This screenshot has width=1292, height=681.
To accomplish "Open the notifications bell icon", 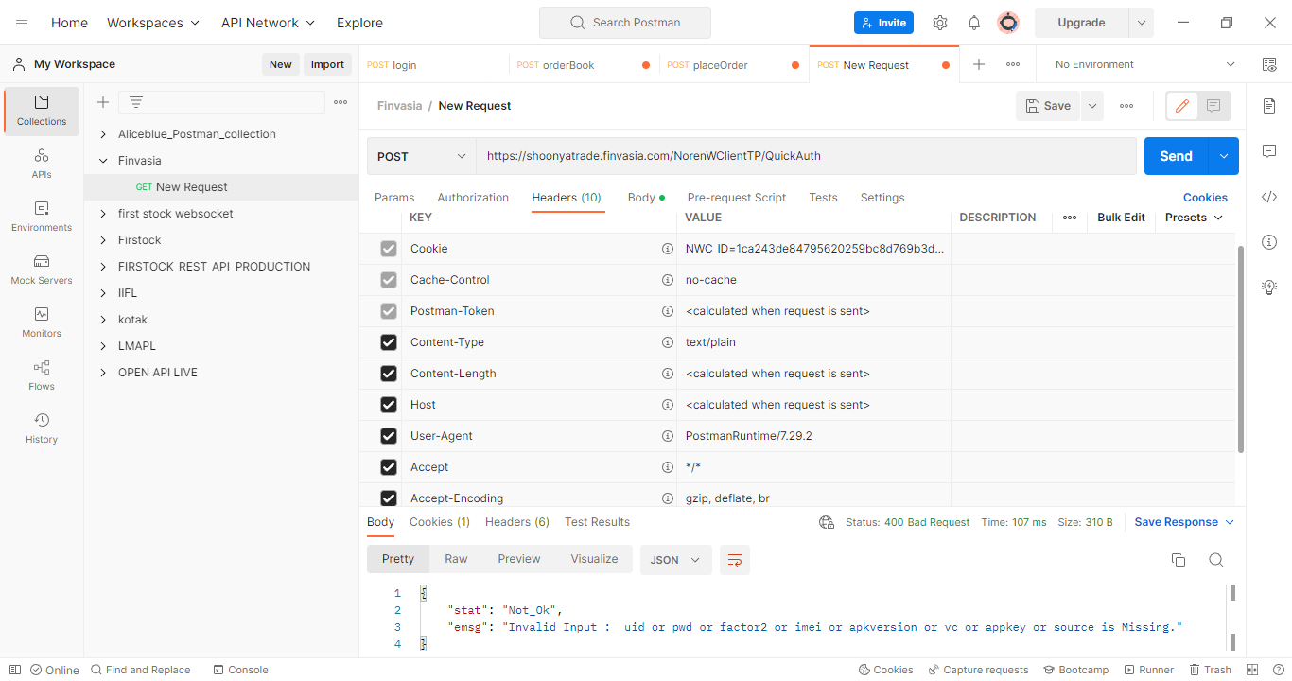I will [973, 23].
